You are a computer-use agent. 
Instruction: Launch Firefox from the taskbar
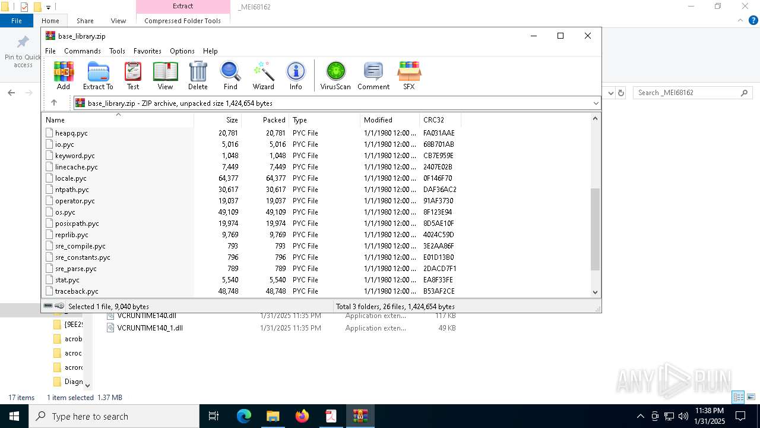[x=302, y=416]
